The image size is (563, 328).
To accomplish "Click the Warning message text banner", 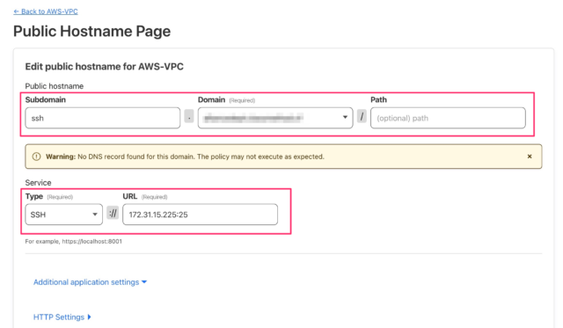I will coord(283,157).
